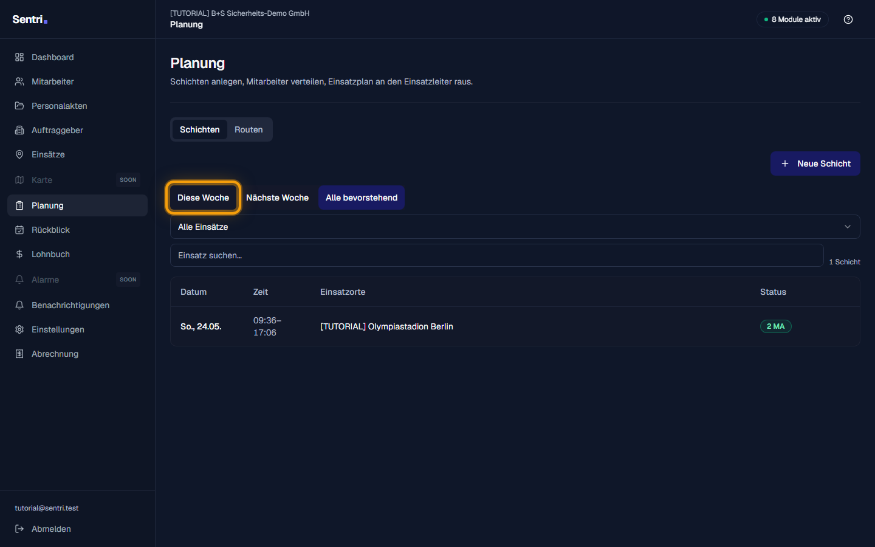
Task: Switch to the Routen tab
Action: [249, 129]
